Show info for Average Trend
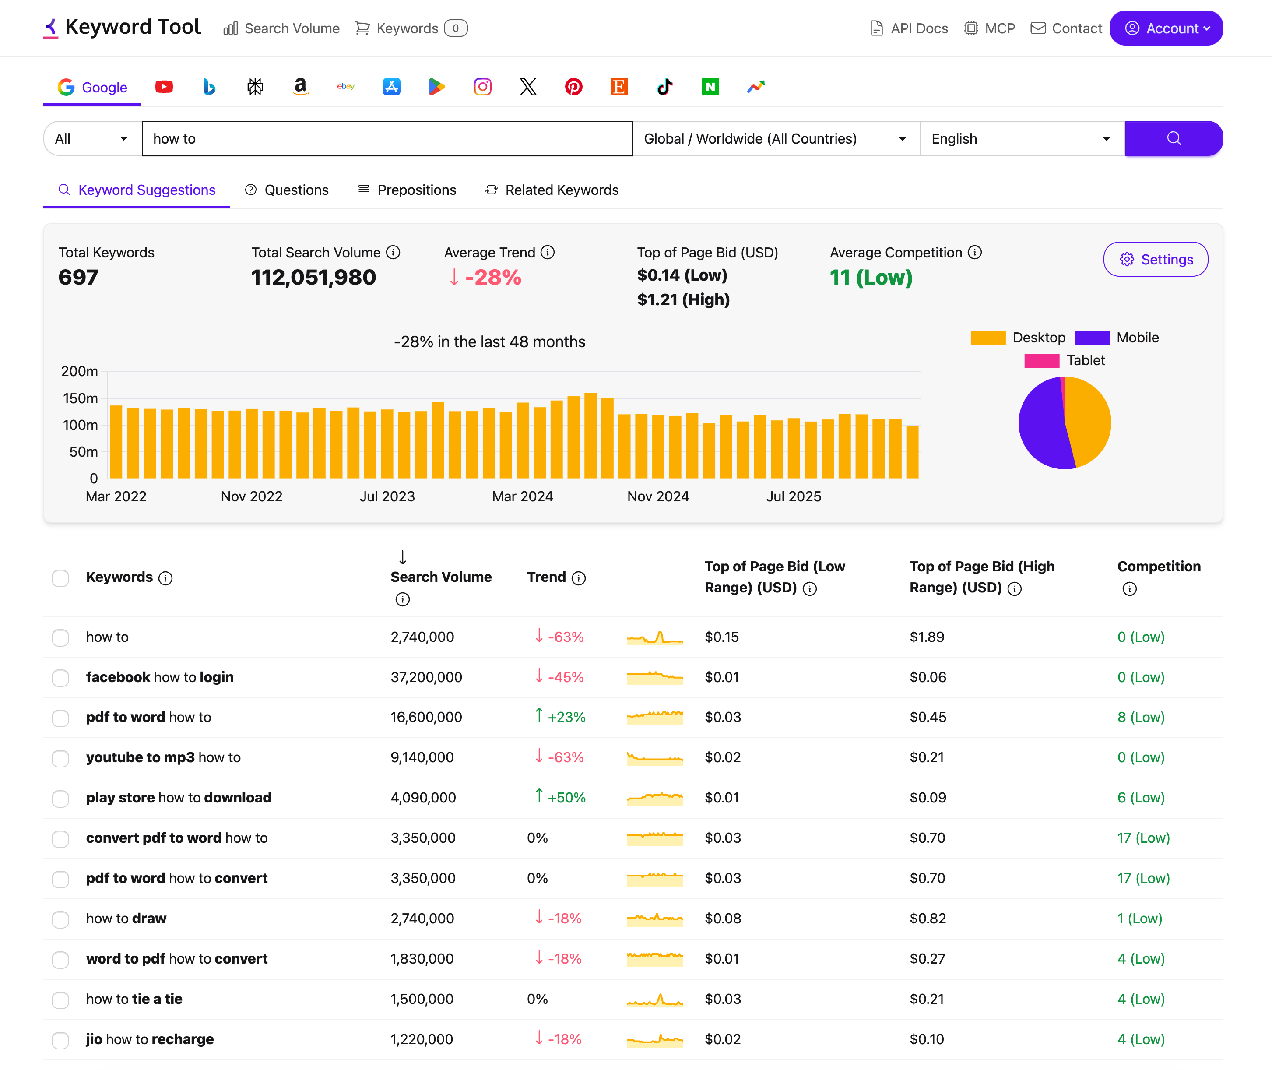 click(548, 252)
